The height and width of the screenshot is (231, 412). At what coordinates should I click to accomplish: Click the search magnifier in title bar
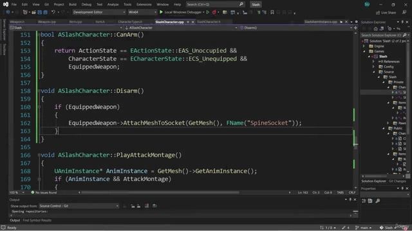click(x=241, y=4)
